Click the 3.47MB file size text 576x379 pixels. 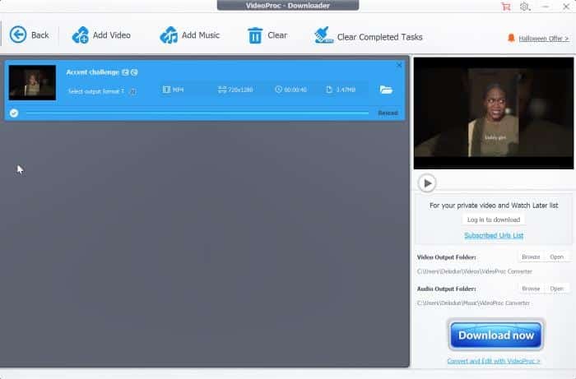pos(346,90)
